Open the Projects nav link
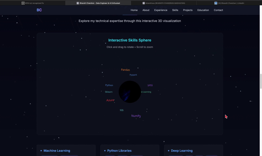Screen dimensions: 262x156 pos(188,10)
